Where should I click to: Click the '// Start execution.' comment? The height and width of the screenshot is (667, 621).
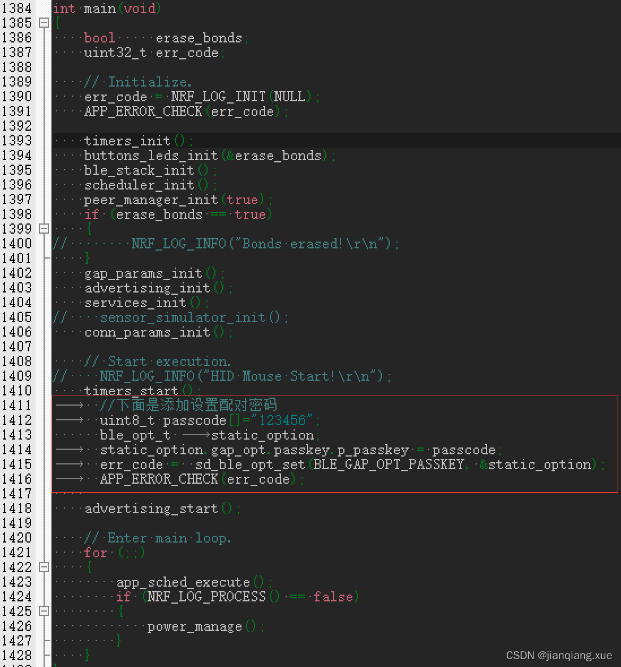[x=158, y=362]
